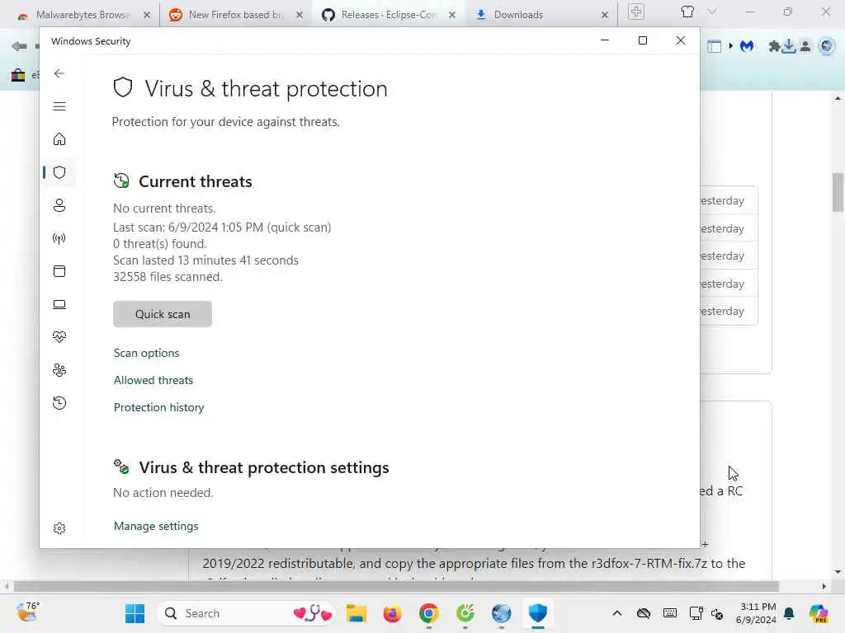Viewport: 845px width, 633px height.
Task: Click the cloud sync off tray icon
Action: (x=644, y=613)
